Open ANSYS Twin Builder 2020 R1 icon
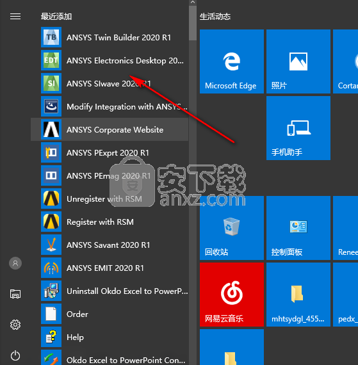This screenshot has height=365, width=358. [51, 37]
